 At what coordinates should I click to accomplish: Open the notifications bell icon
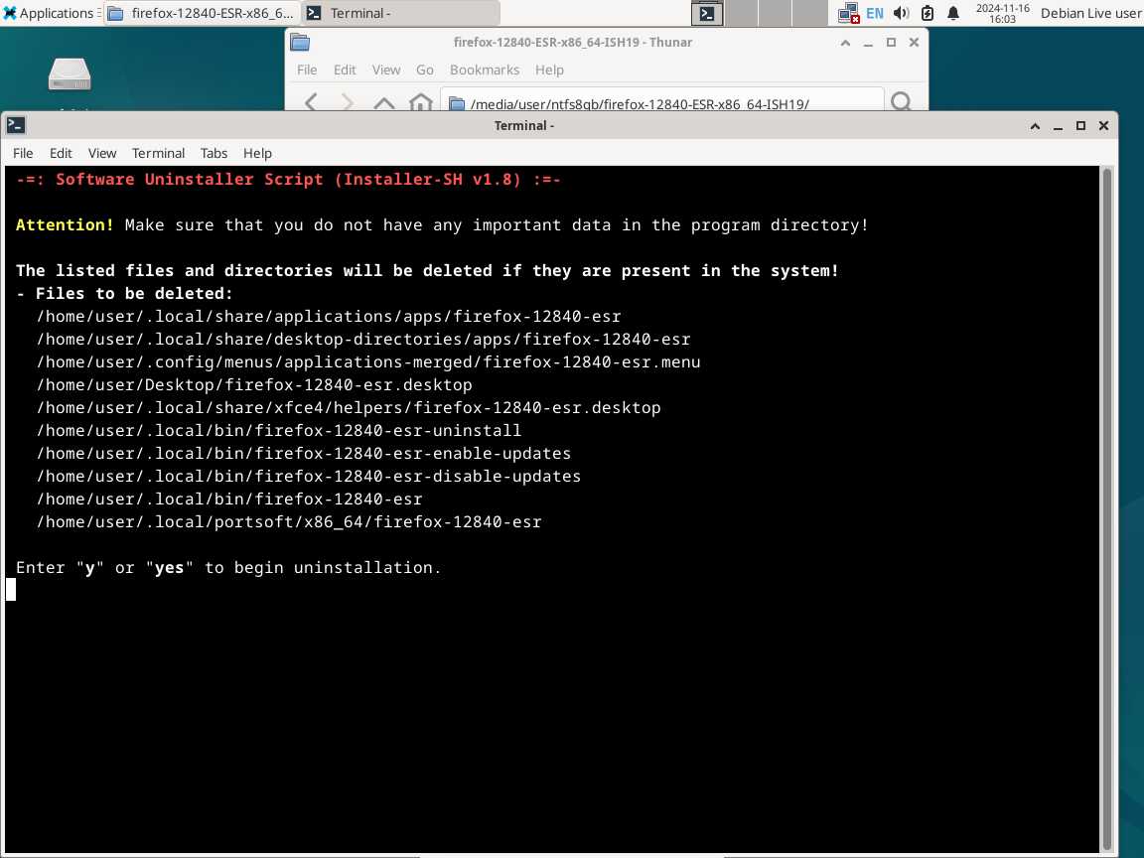(x=953, y=13)
